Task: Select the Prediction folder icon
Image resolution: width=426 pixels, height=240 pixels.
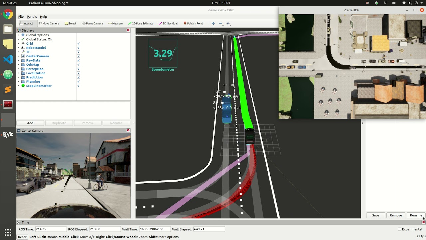Action: point(23,77)
